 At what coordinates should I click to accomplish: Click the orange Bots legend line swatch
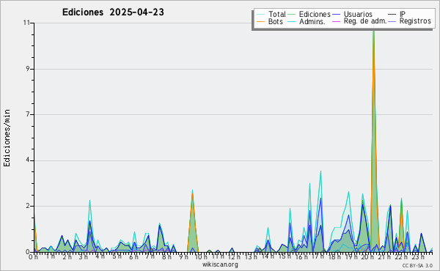[x=260, y=21]
